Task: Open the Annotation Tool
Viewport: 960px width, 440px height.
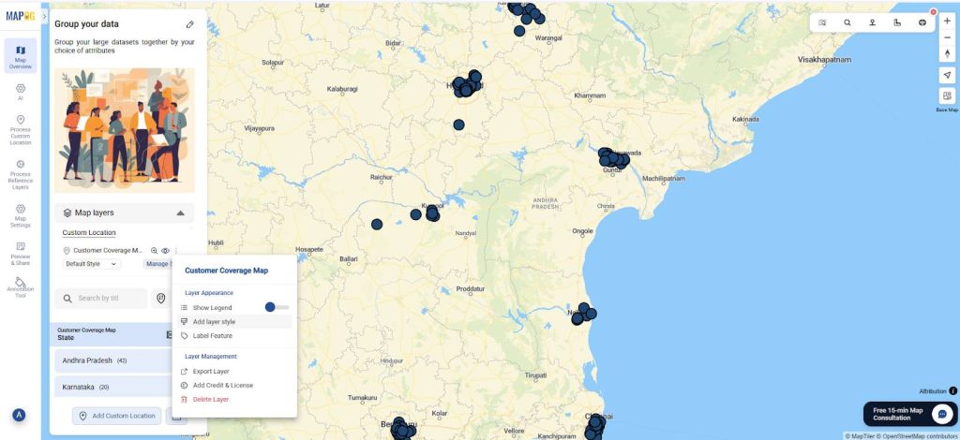Action: coord(21,287)
